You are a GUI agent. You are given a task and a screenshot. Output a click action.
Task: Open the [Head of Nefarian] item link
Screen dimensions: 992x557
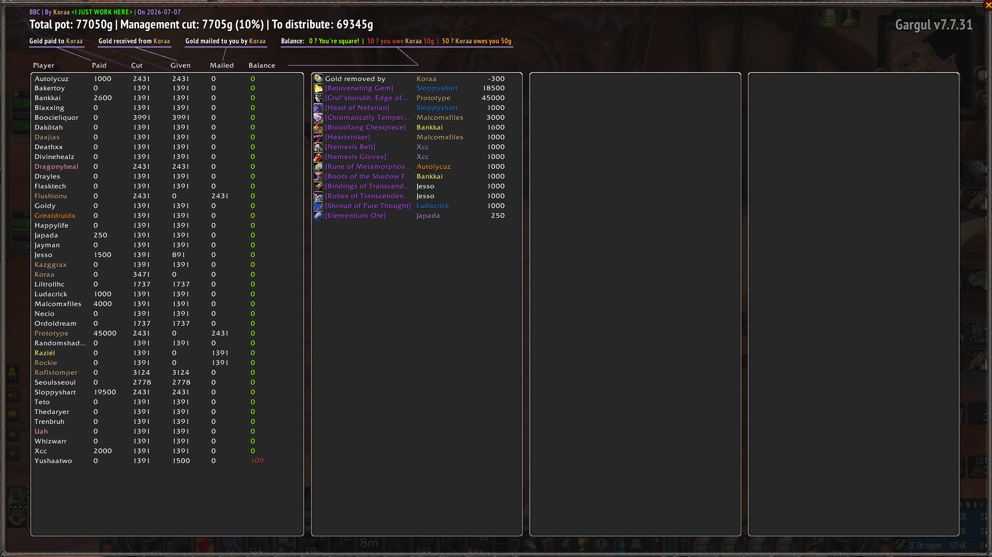[357, 108]
